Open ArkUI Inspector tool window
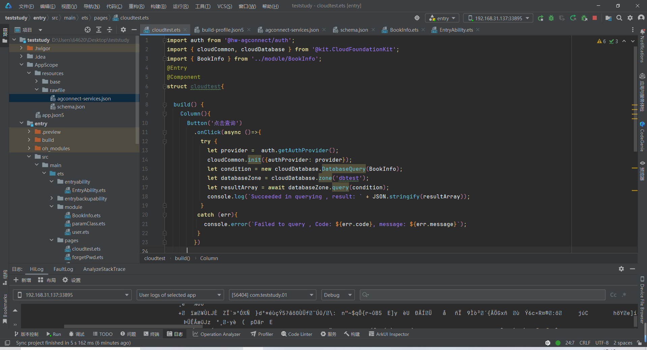 pyautogui.click(x=389, y=334)
